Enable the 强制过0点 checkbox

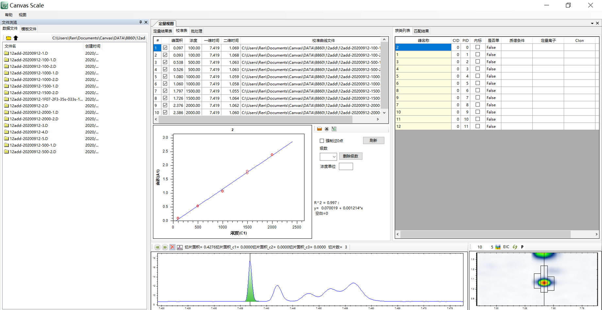[x=322, y=141]
